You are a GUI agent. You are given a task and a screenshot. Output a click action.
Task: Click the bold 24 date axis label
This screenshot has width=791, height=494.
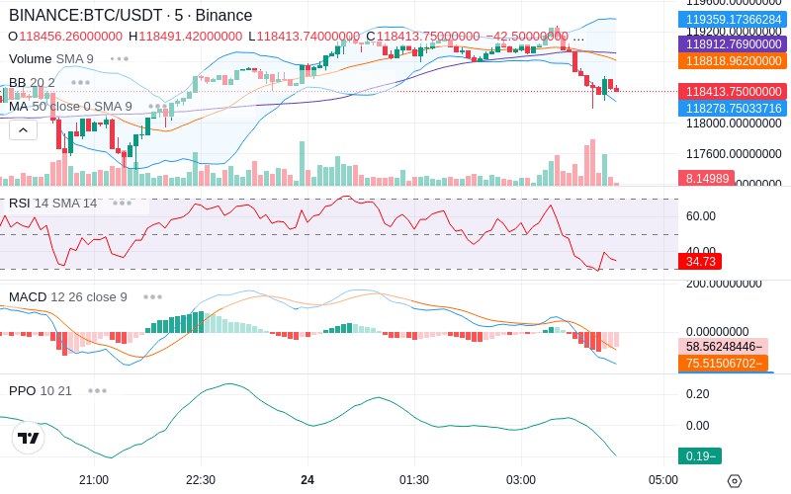(308, 479)
